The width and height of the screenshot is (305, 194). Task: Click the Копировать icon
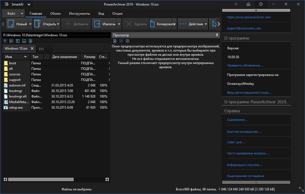152,24
